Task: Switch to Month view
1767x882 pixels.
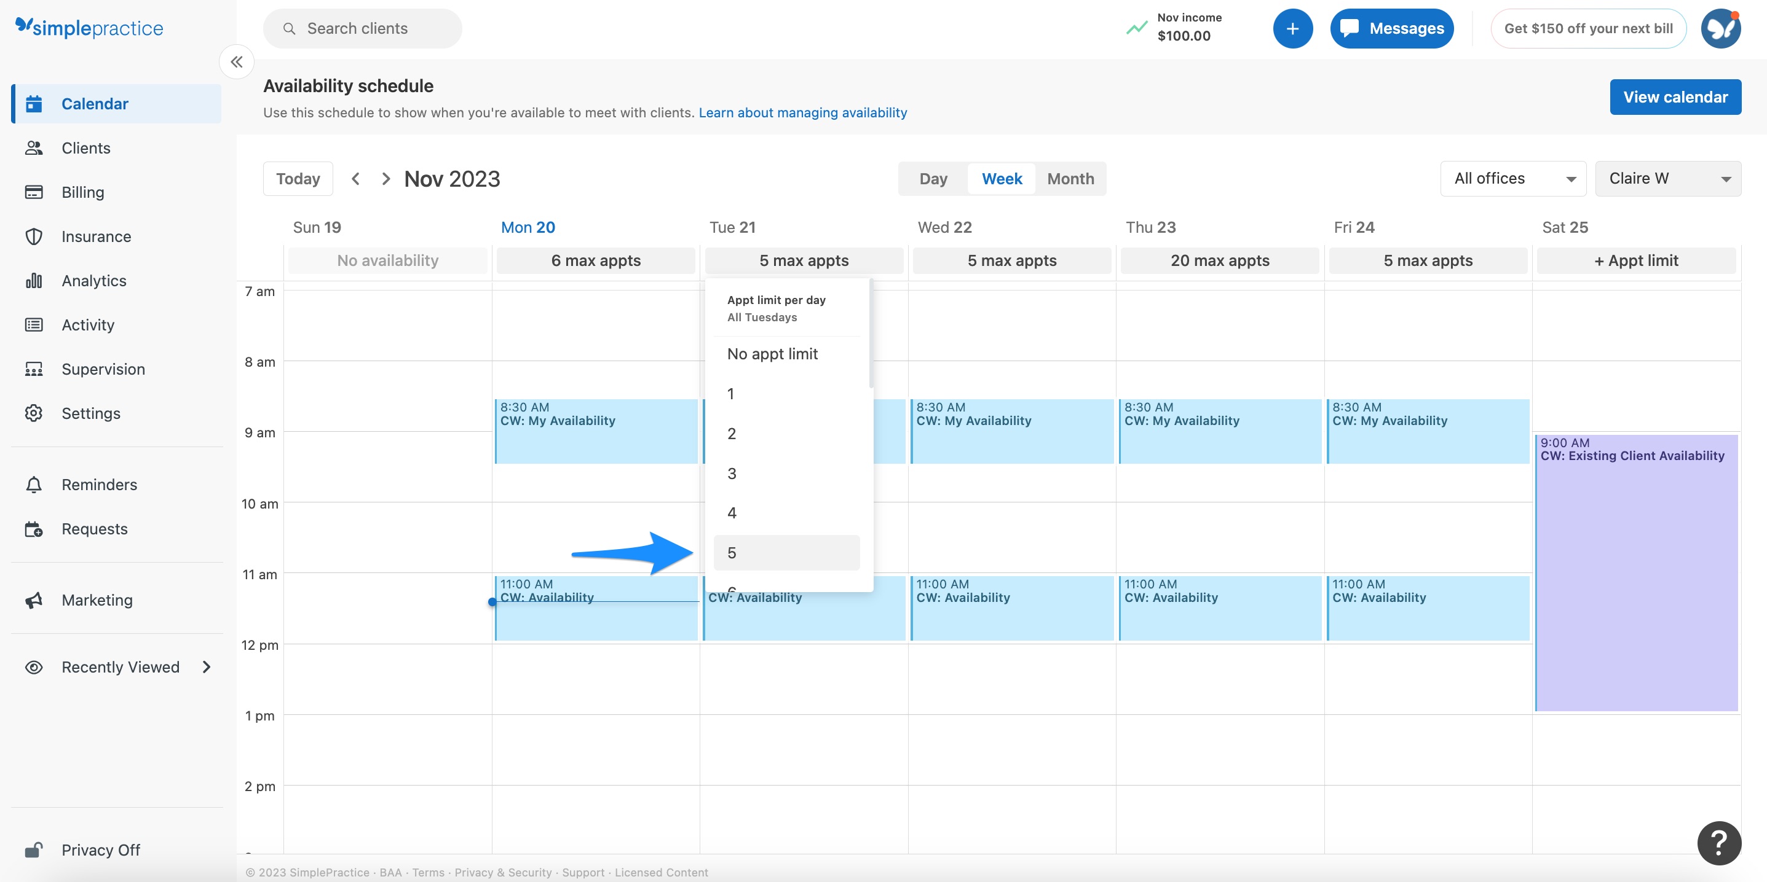Action: 1070,178
